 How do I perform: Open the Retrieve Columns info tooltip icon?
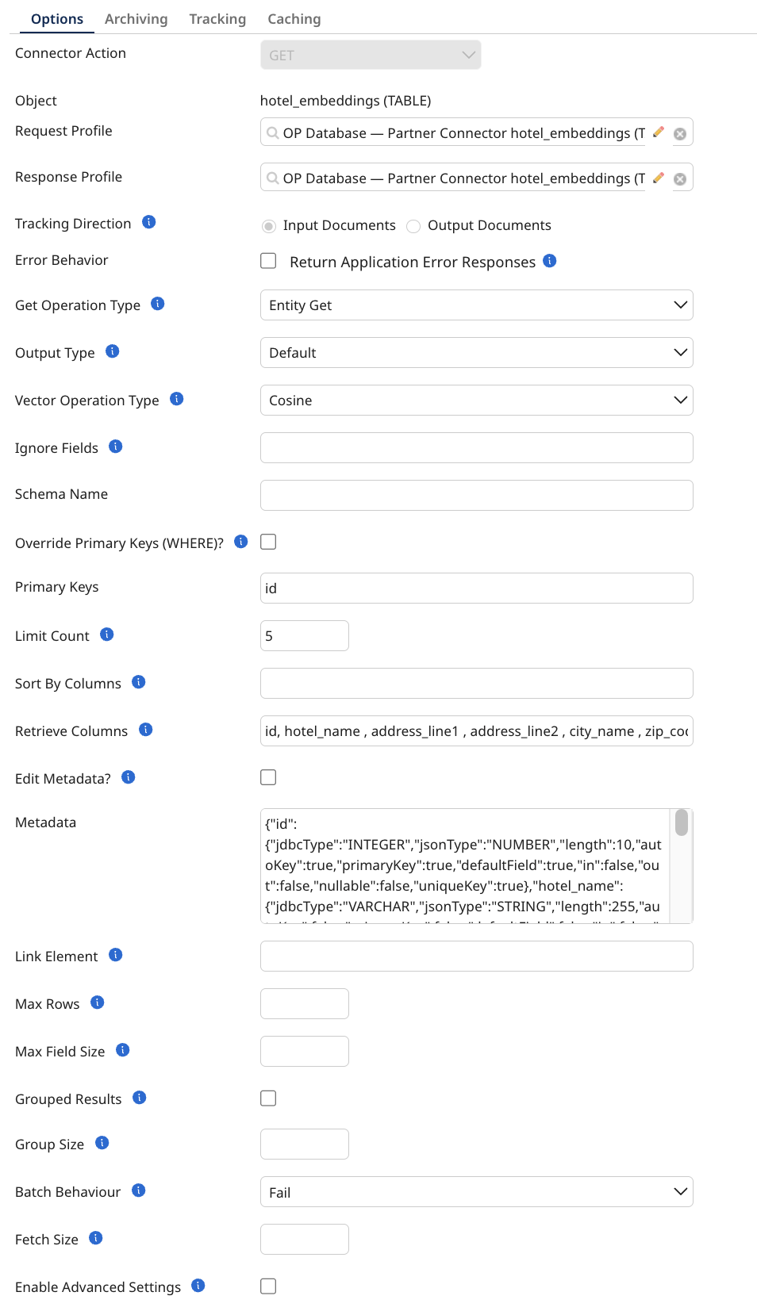(146, 730)
